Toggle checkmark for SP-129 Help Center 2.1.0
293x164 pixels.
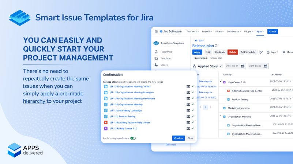[x=193, y=128]
